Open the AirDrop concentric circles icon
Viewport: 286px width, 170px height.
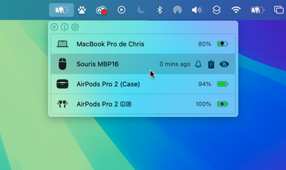(x=177, y=10)
